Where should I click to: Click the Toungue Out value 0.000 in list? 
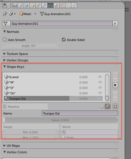click(83, 99)
